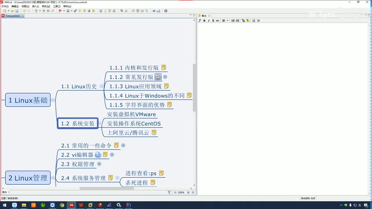Open note icon on 上阿里云/腾讯云
This screenshot has width=372, height=209.
[154, 132]
